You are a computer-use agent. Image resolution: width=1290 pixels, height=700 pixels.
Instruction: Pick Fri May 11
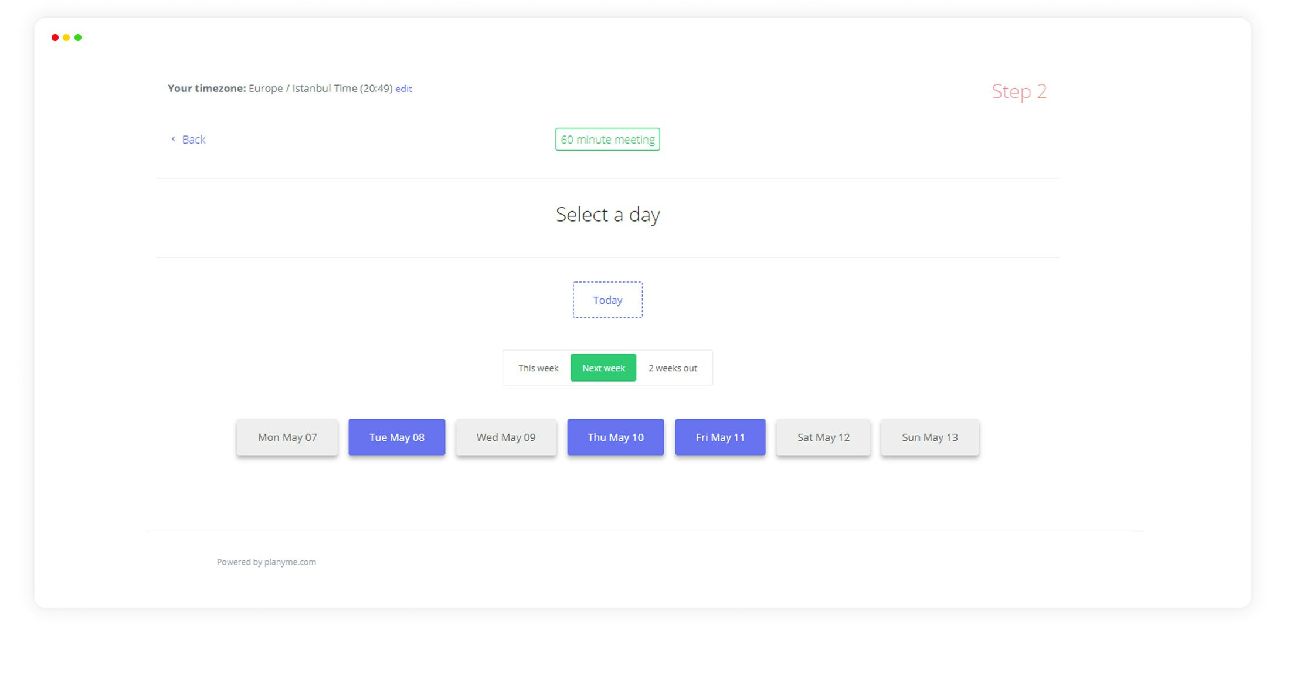point(720,437)
